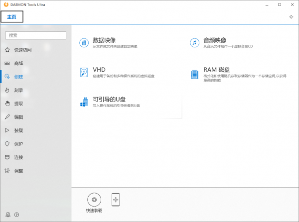Click the network port icon for 连接

point(7,157)
